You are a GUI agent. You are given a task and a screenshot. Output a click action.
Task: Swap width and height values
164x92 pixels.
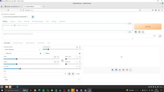click(x=62, y=61)
